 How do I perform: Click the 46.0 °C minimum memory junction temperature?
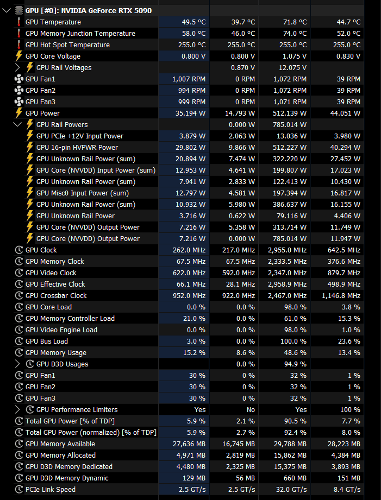tap(243, 34)
